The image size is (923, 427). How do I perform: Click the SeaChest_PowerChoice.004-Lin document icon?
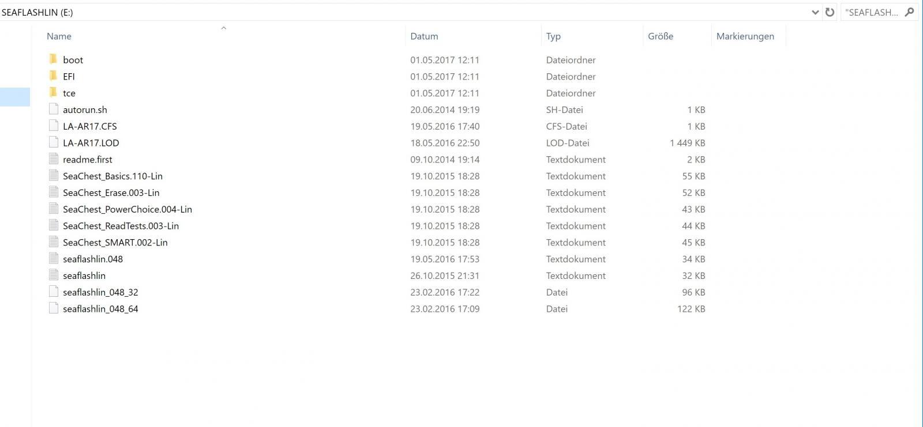(x=54, y=209)
